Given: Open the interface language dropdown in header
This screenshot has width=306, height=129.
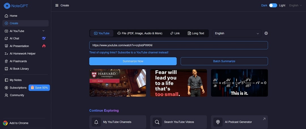Looking at the screenshot, I should (296, 5).
